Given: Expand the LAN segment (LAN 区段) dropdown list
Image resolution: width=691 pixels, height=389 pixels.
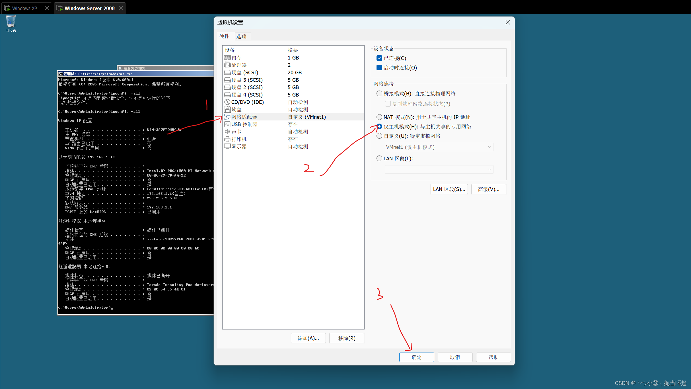Looking at the screenshot, I should click(439, 170).
